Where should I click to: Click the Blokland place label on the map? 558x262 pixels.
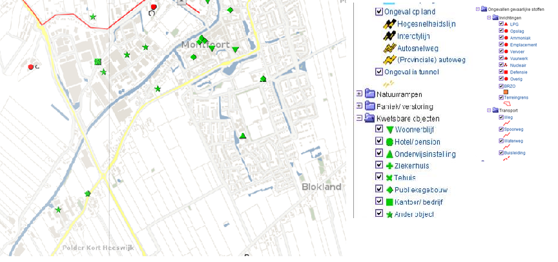(x=322, y=186)
